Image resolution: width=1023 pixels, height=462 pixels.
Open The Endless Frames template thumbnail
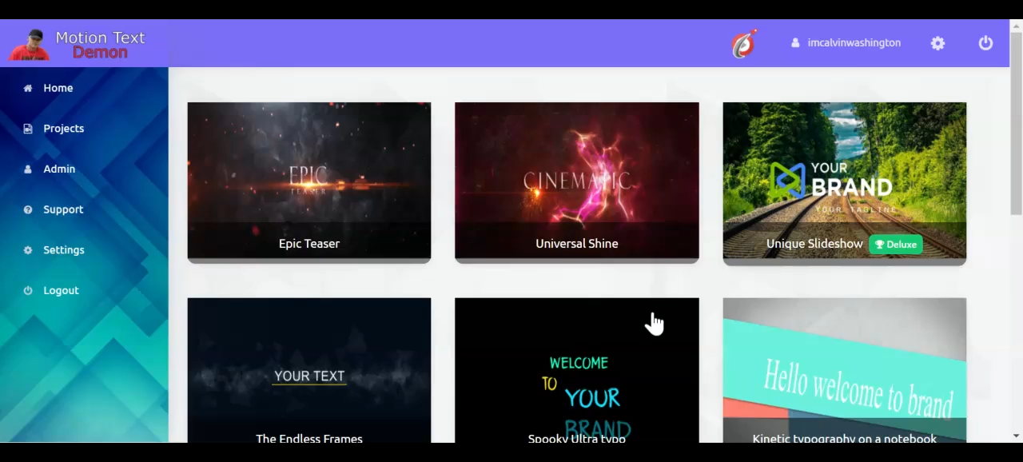click(309, 370)
